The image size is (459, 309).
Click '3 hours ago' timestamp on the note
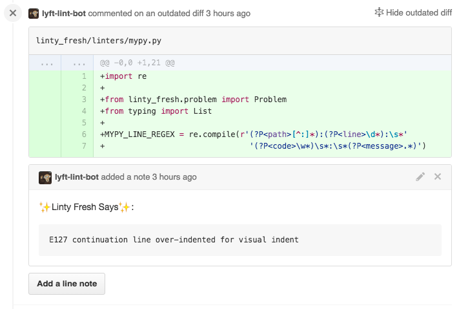(x=174, y=177)
